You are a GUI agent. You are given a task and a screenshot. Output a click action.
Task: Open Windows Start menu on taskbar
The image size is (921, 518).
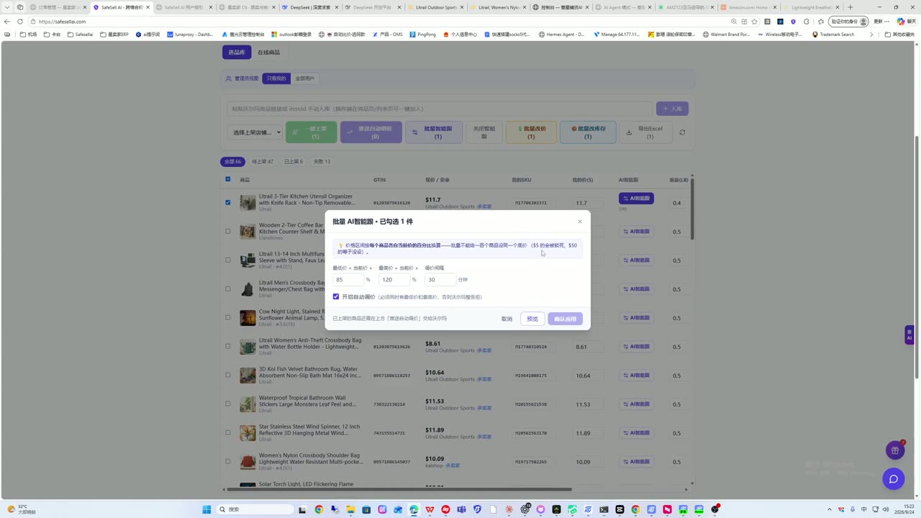coord(207,509)
